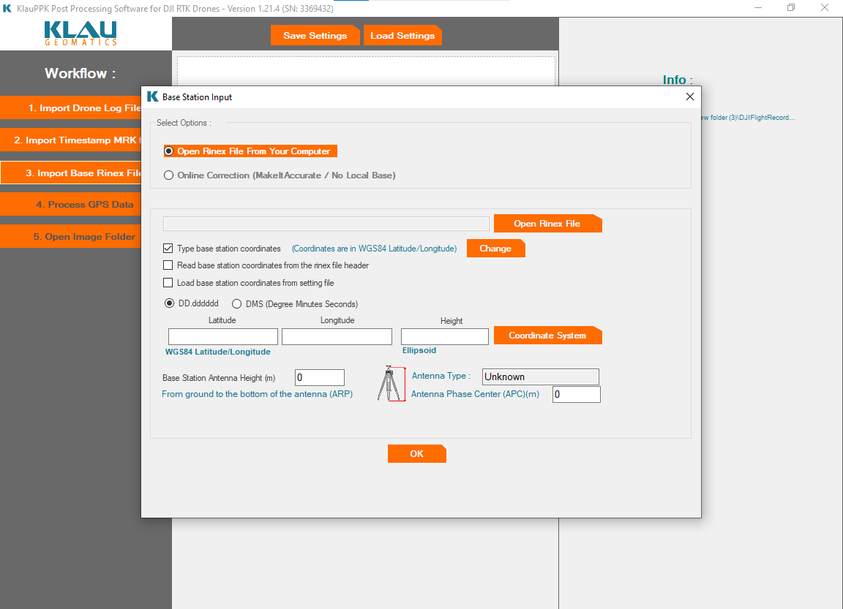Viewport: 843px width, 609px height.
Task: Select Online Correction (MakeItAccurate) option
Action: (280, 175)
